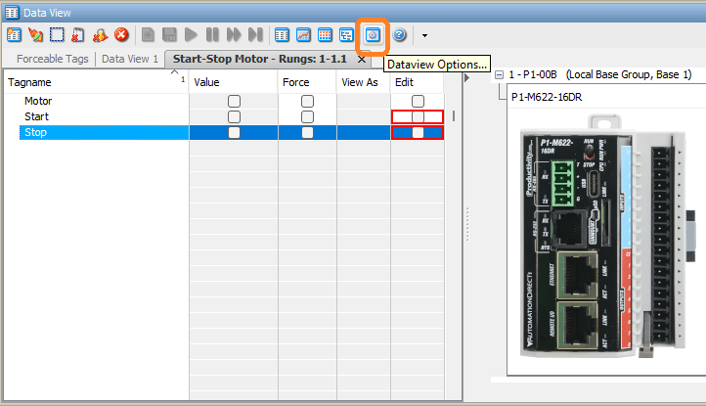Switch to the Data View 1 tab
The image size is (706, 406).
(129, 59)
